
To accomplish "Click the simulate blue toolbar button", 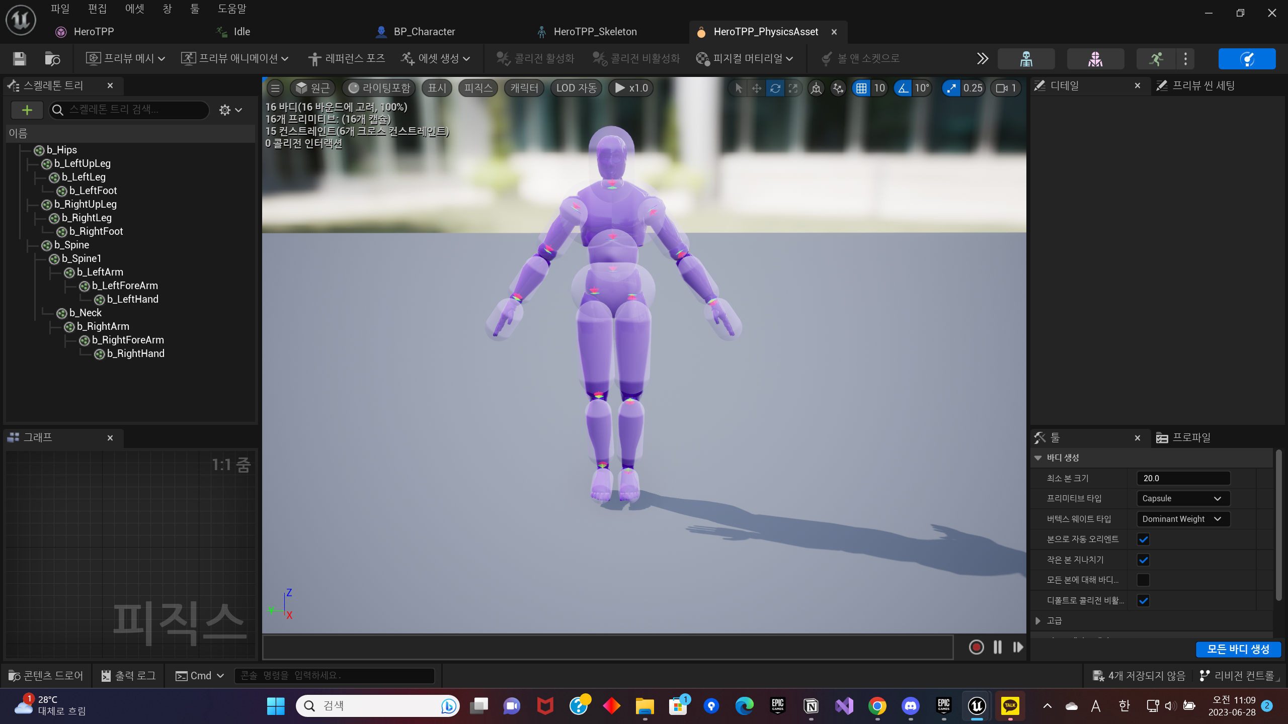I will tap(1247, 59).
